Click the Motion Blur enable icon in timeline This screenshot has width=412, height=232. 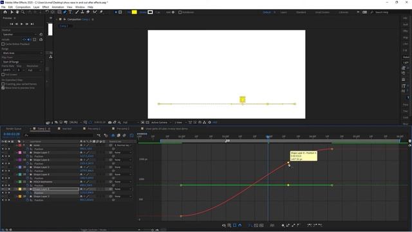[x=124, y=135]
